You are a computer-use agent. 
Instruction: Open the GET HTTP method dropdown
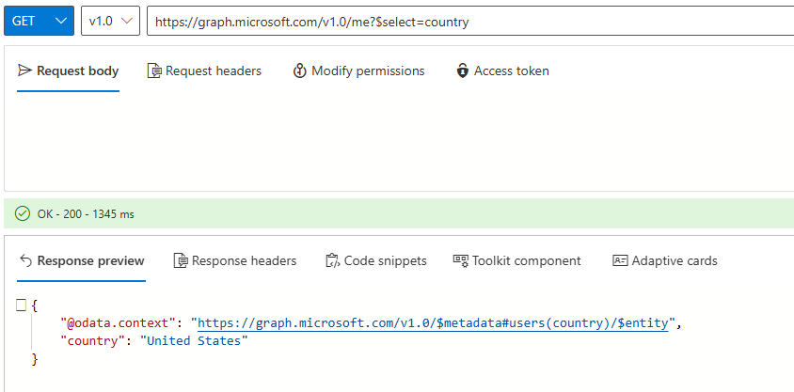pos(39,21)
